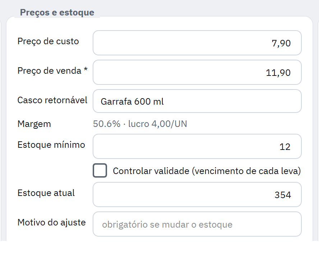Click the required asterisk beside Preço de venda
The image size is (319, 256).
(x=85, y=69)
